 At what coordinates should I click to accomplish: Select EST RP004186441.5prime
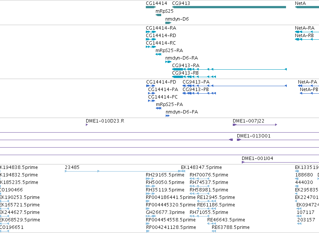point(171,197)
